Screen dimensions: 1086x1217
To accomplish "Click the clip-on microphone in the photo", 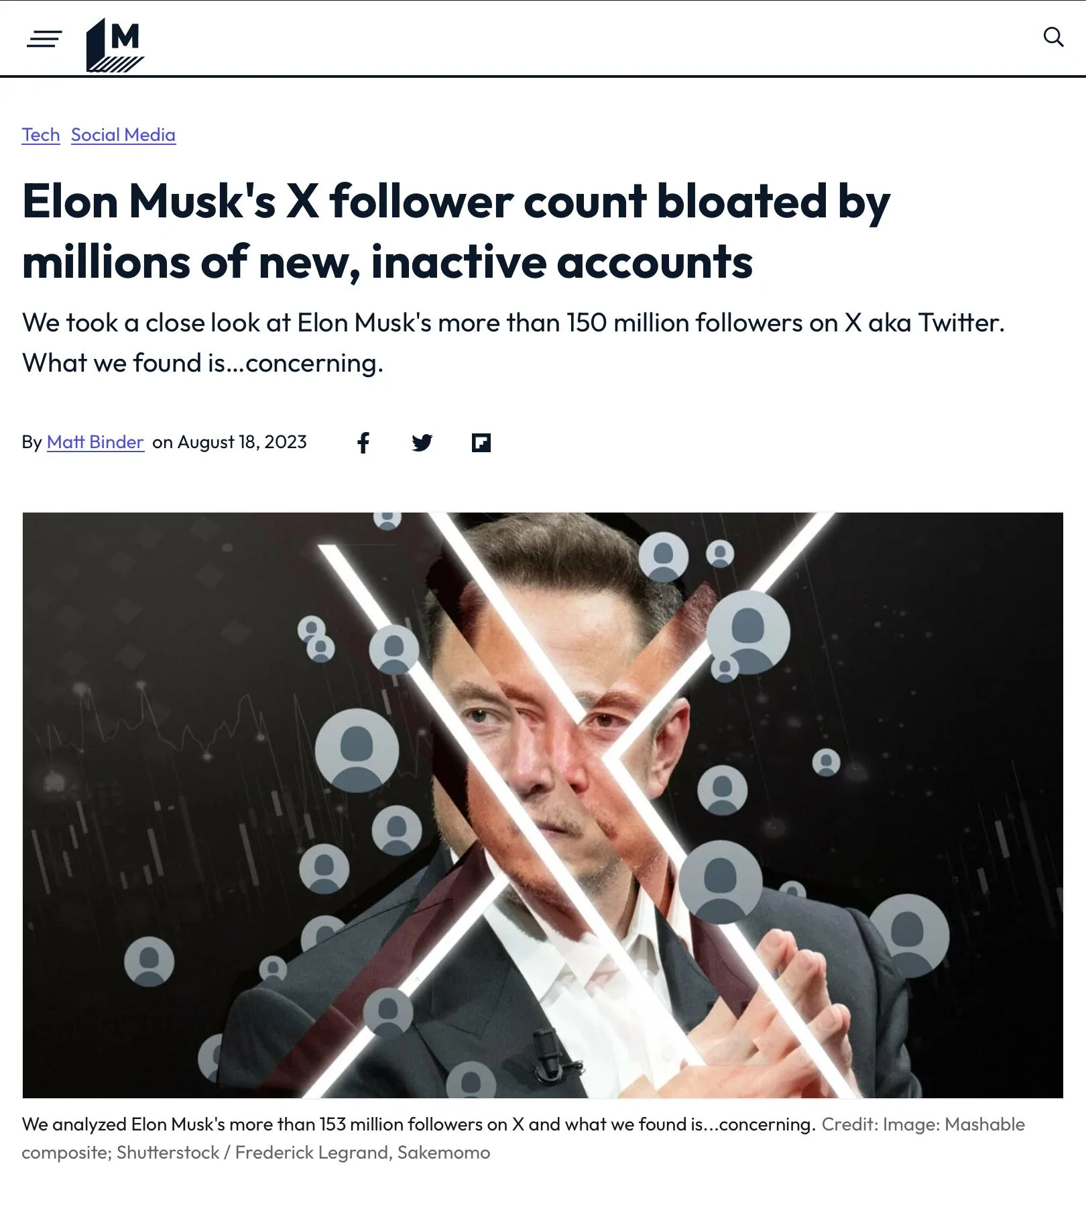I will coord(550,1053).
